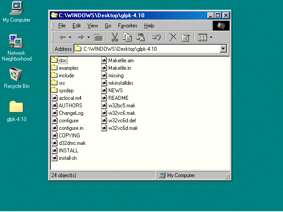Open the Back button history dropdown arrow
The height and width of the screenshot is (212, 283).
tap(72, 38)
